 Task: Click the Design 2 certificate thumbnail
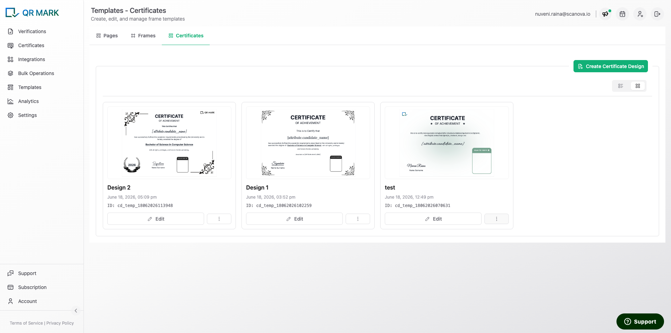[169, 143]
